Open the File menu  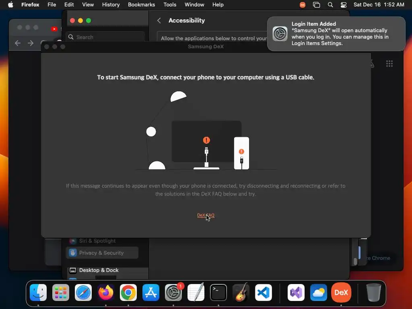coord(52,4)
